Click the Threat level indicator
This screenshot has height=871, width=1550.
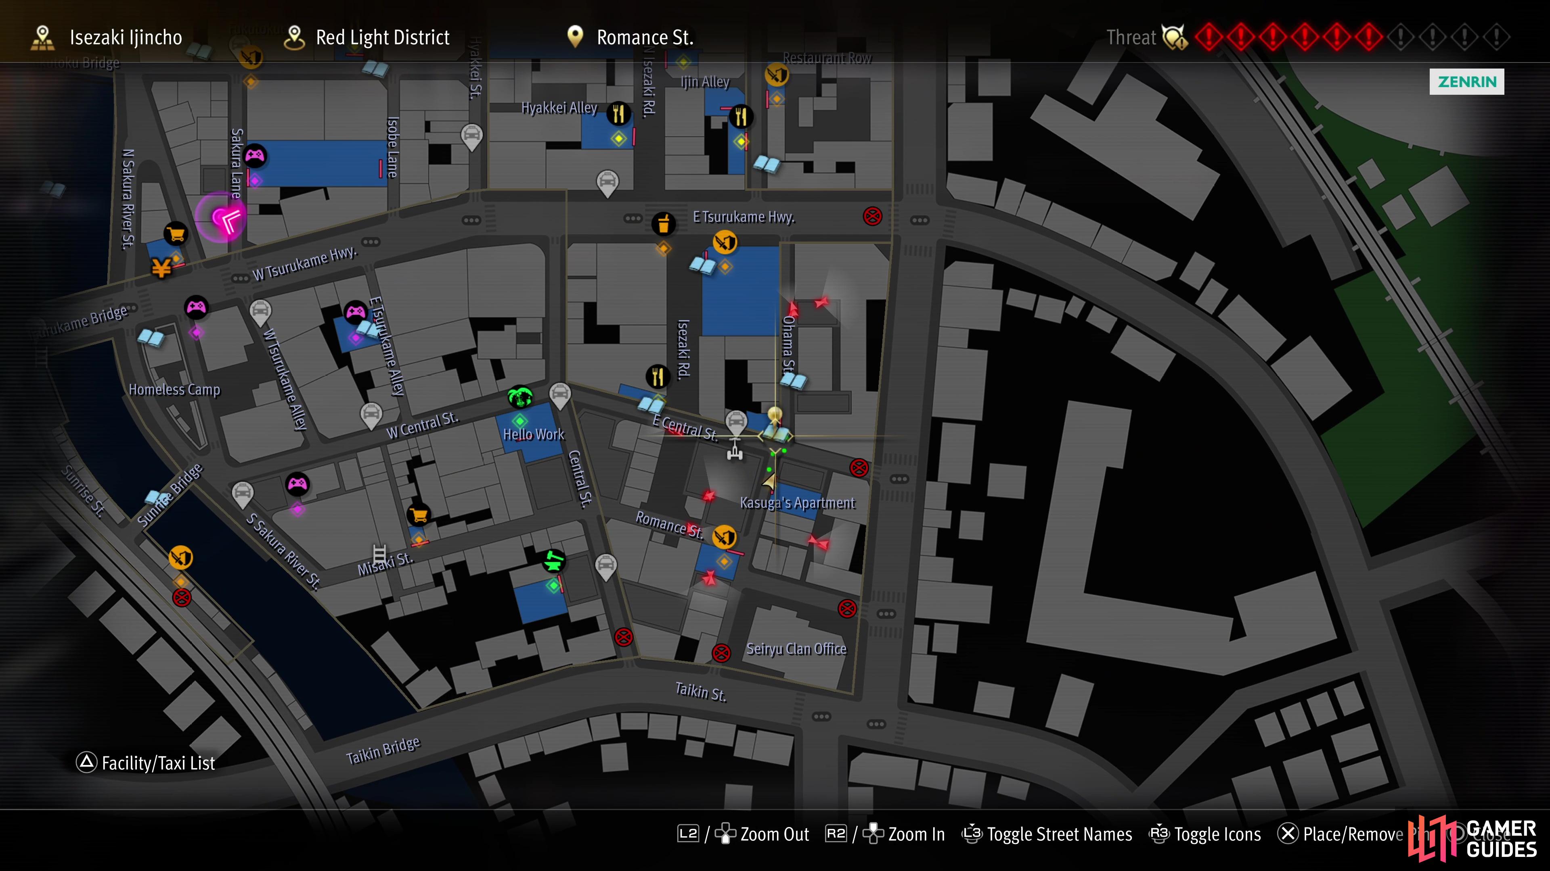(x=1308, y=37)
